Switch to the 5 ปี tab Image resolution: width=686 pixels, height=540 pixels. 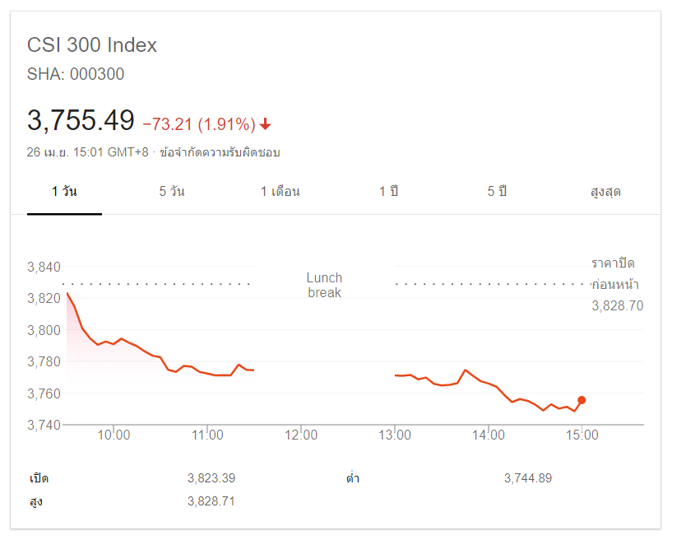click(x=496, y=192)
